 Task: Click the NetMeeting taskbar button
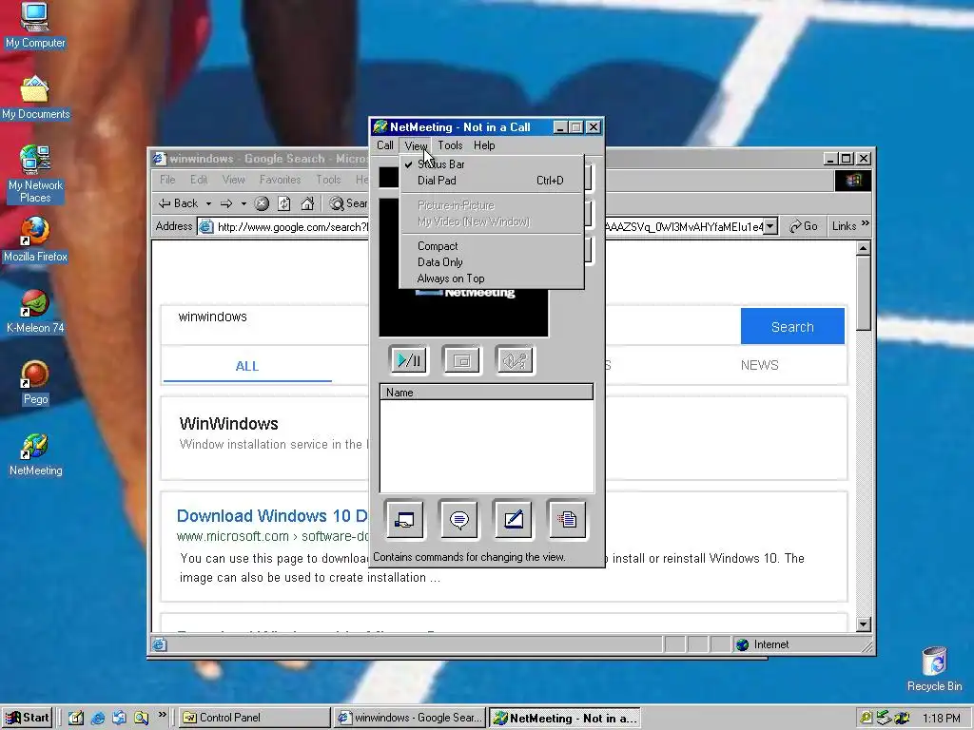[x=565, y=719]
